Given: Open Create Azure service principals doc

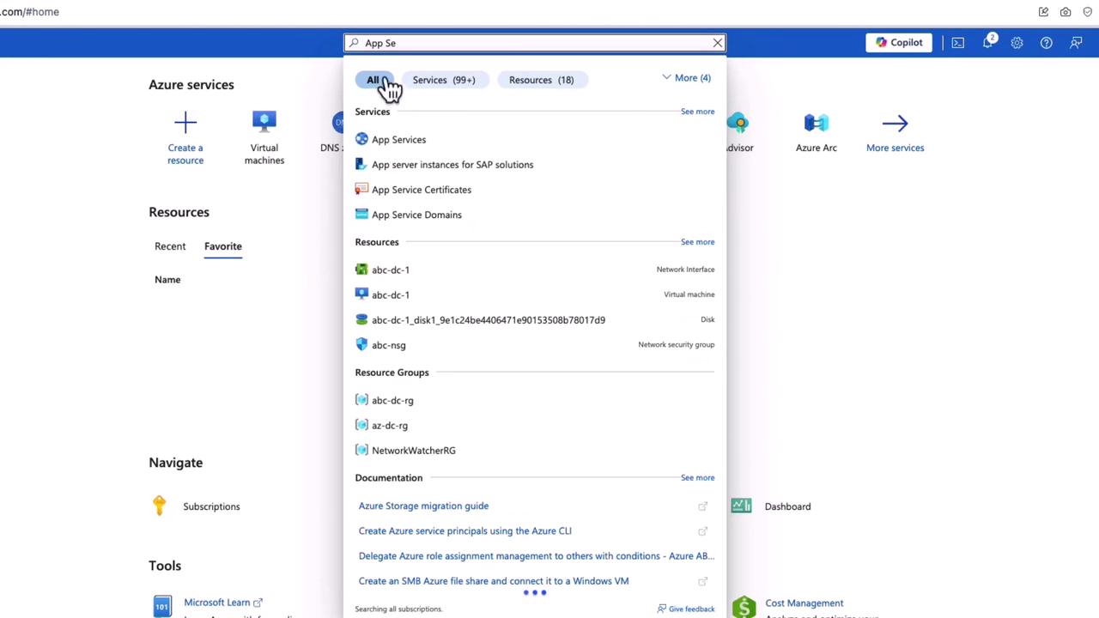Looking at the screenshot, I should click(x=464, y=530).
